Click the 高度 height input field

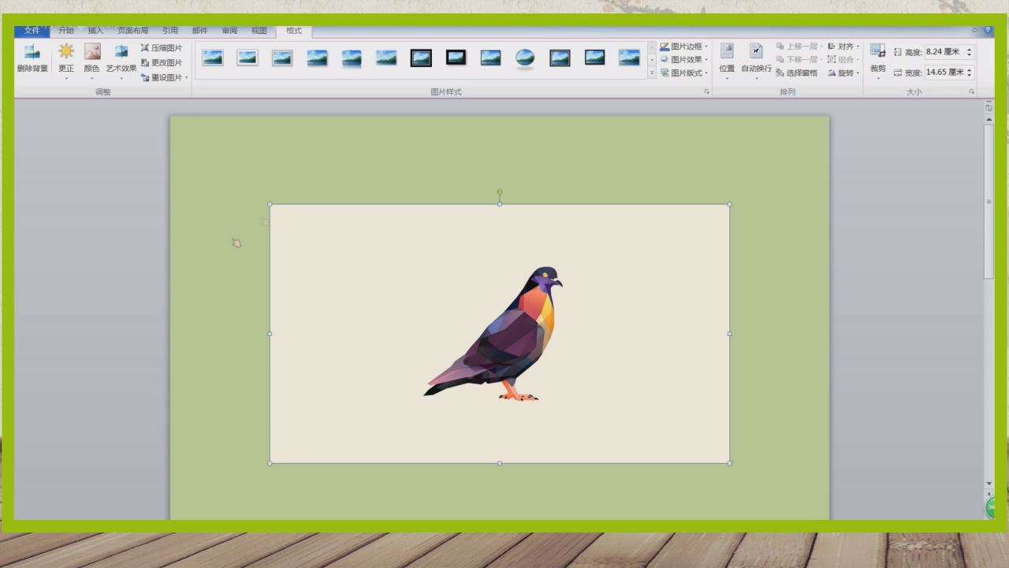tap(944, 52)
